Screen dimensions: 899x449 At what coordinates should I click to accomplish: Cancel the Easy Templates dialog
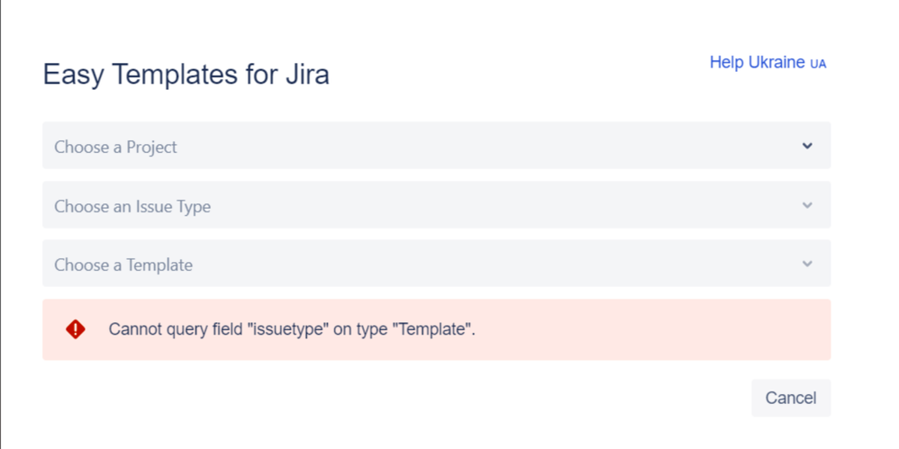(x=791, y=398)
